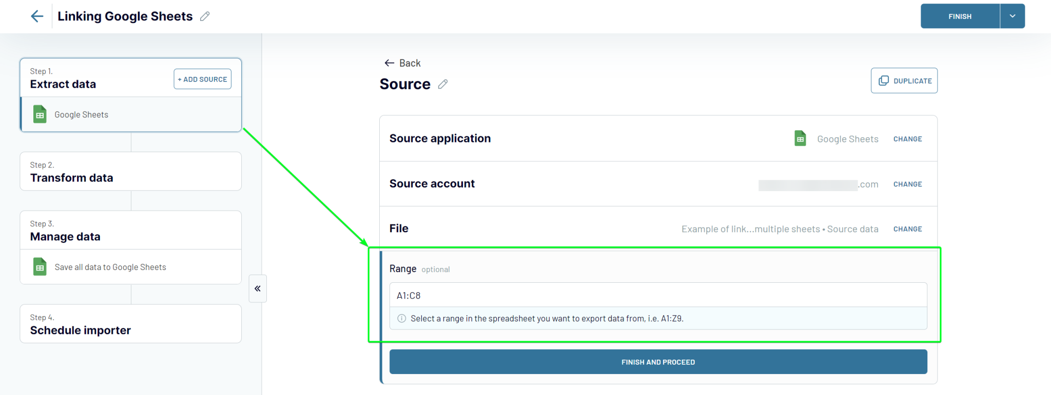The width and height of the screenshot is (1051, 395).
Task: Click Google Sheets icon in Extract data step
Action: (x=40, y=114)
